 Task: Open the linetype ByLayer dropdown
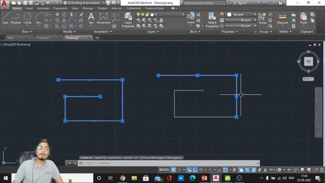pos(241,25)
